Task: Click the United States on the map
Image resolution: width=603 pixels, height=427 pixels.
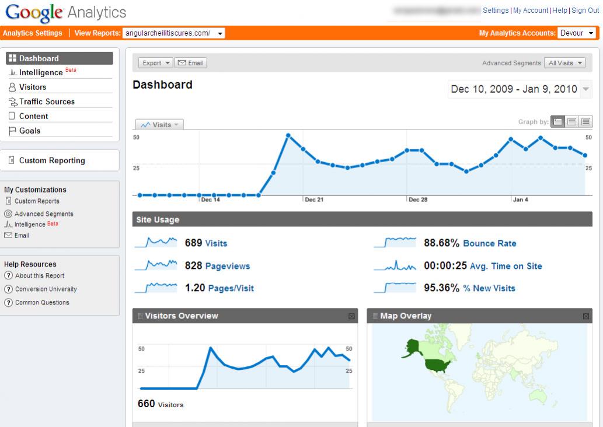Action: pyautogui.click(x=438, y=366)
